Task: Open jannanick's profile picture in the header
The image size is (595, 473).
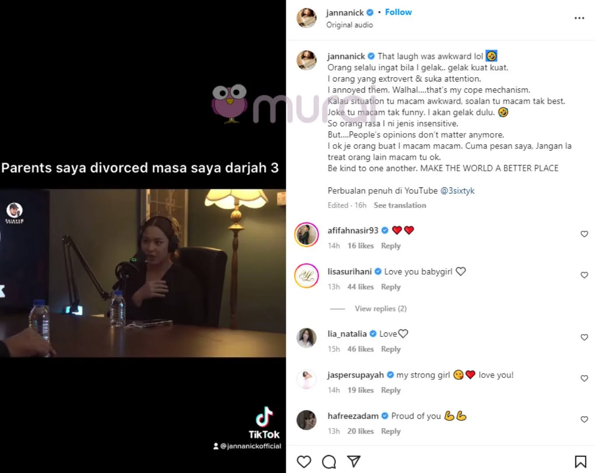Action: click(306, 18)
